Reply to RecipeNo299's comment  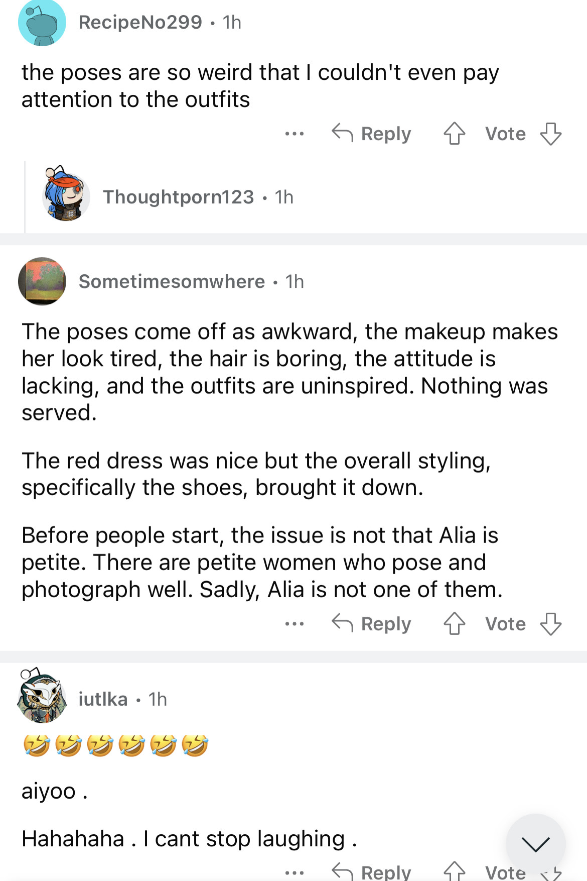pyautogui.click(x=372, y=134)
